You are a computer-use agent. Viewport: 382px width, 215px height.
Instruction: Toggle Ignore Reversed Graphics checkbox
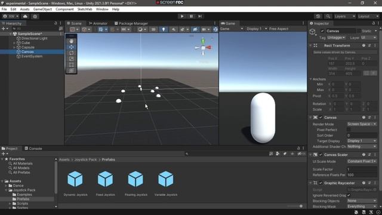[349, 195]
